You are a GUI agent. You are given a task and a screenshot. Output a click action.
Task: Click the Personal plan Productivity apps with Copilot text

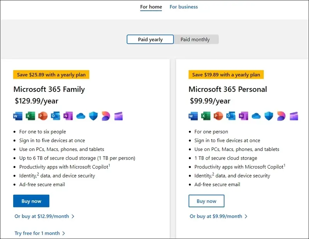(240, 167)
